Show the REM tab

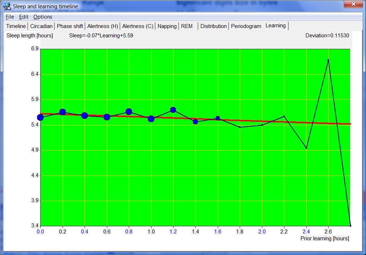coord(187,26)
